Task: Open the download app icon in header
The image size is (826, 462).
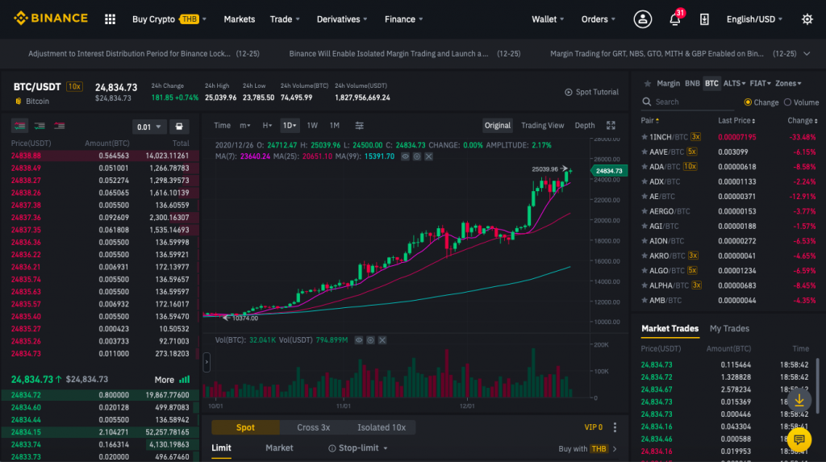Action: [704, 19]
